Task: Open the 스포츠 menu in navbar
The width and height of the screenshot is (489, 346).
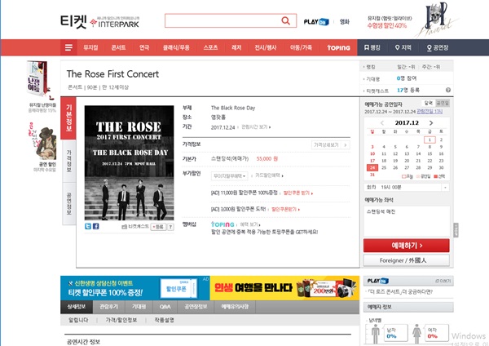Action: 210,47
